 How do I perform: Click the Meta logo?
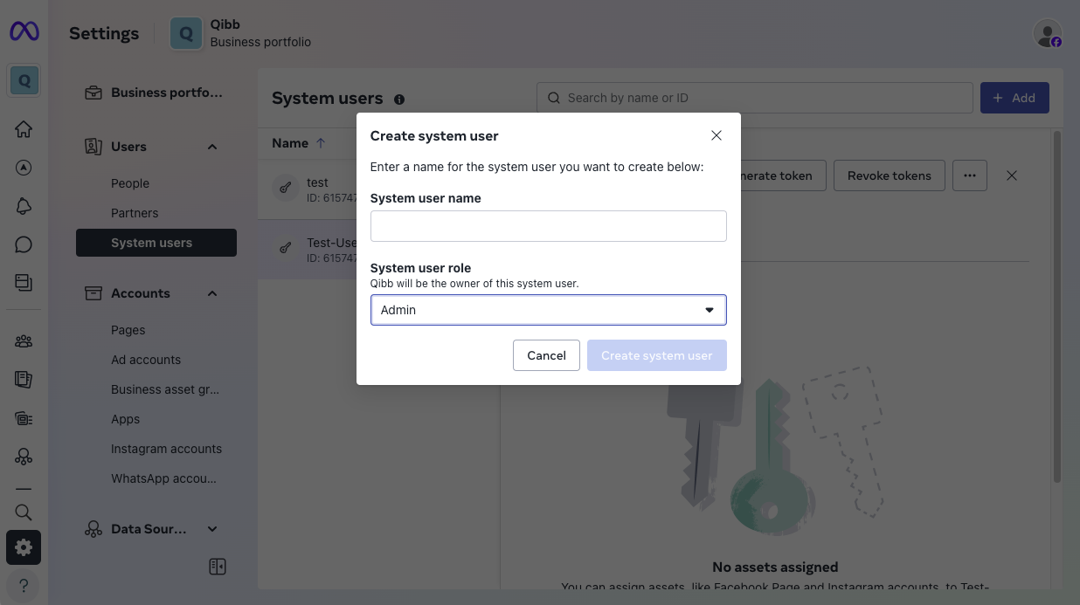(24, 31)
